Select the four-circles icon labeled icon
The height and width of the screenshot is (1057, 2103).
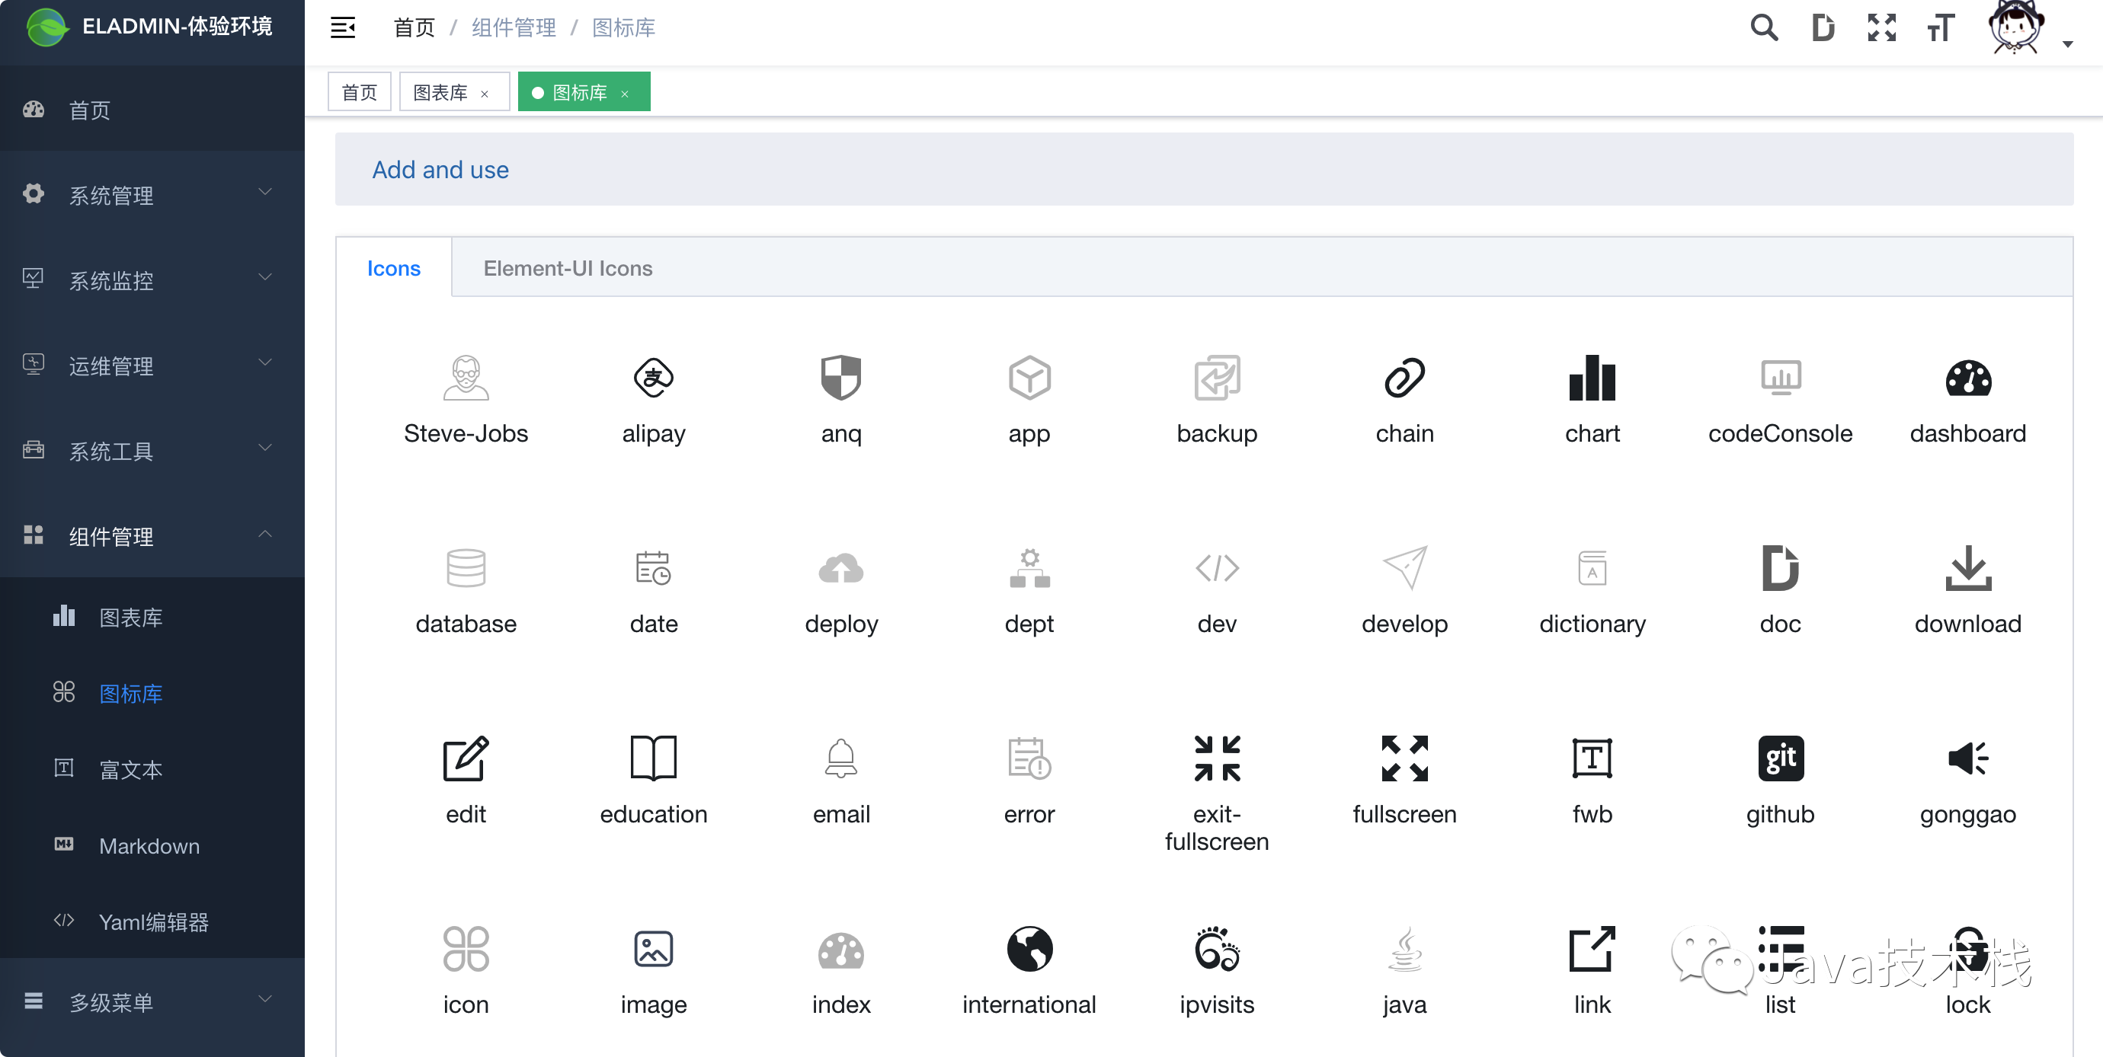point(466,948)
